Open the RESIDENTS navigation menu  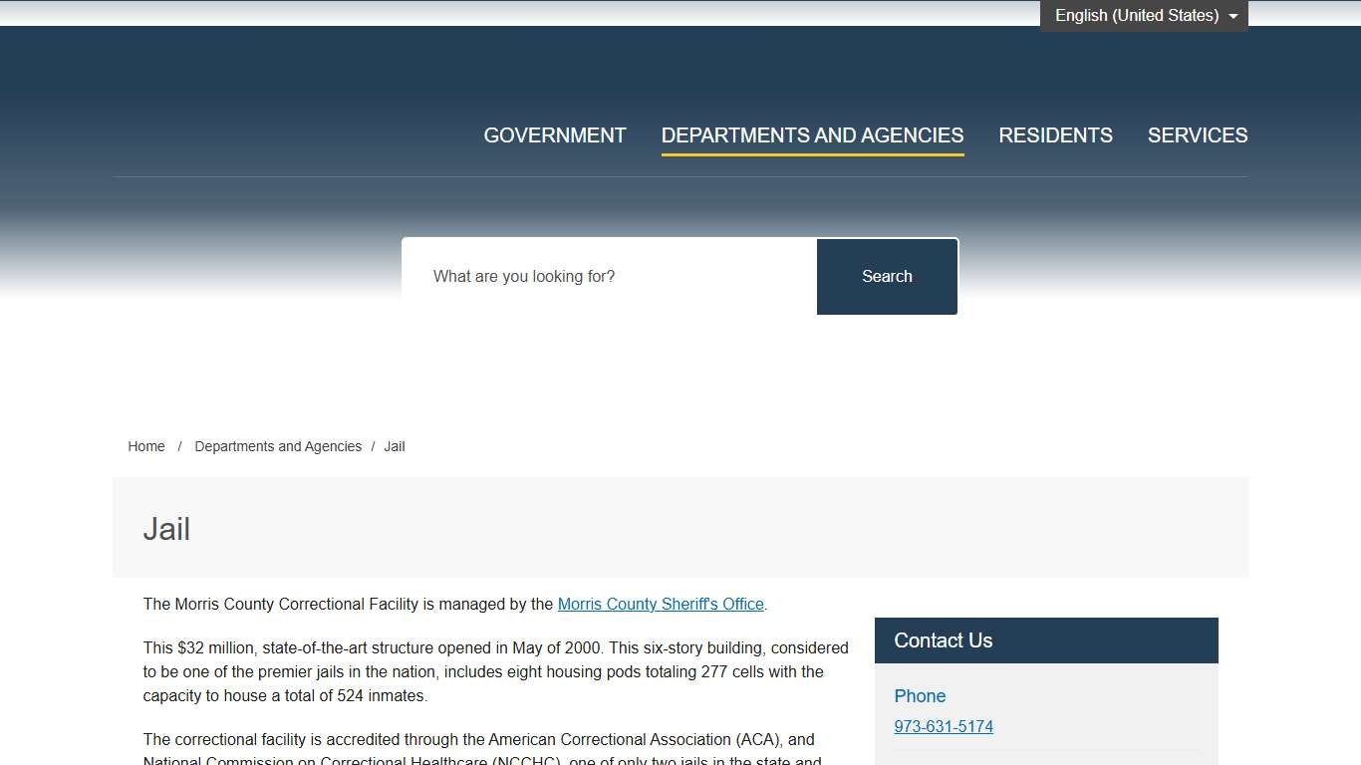click(x=1055, y=135)
